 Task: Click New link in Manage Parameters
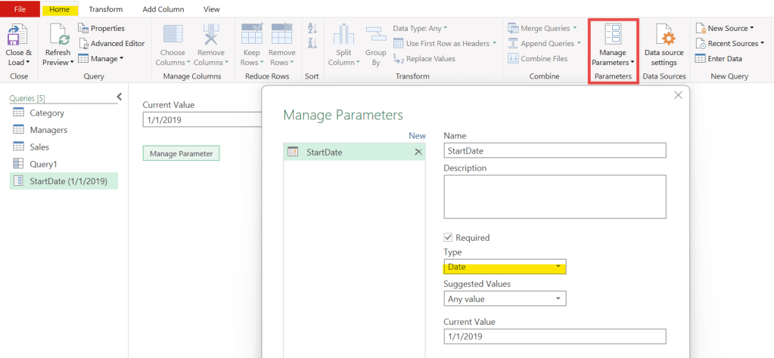(x=417, y=136)
